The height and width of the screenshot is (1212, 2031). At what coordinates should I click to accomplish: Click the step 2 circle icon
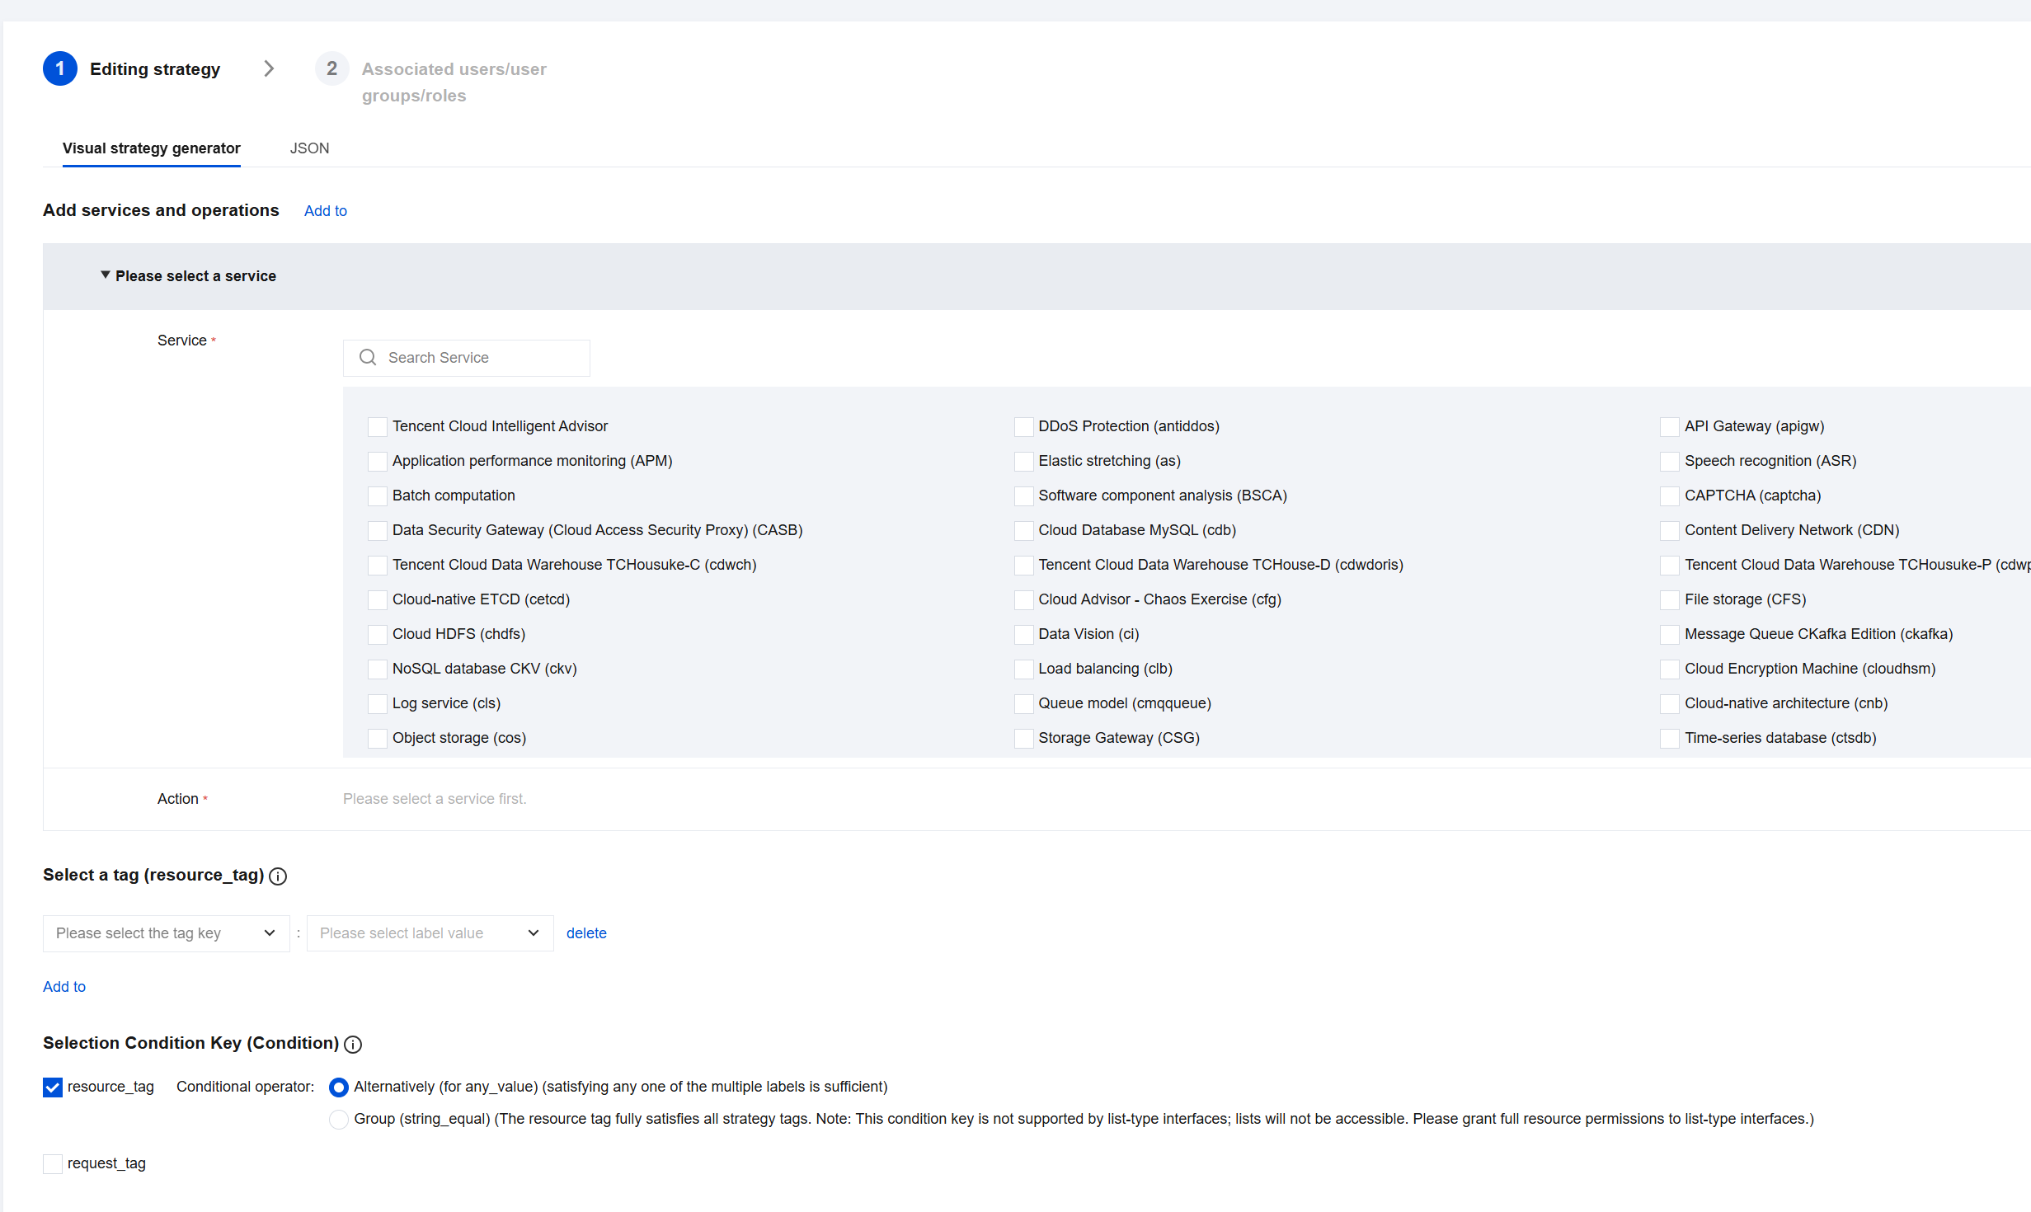pos(331,68)
